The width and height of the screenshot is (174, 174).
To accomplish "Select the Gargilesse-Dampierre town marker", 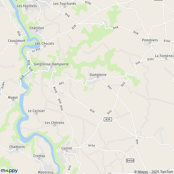I will (51, 67).
